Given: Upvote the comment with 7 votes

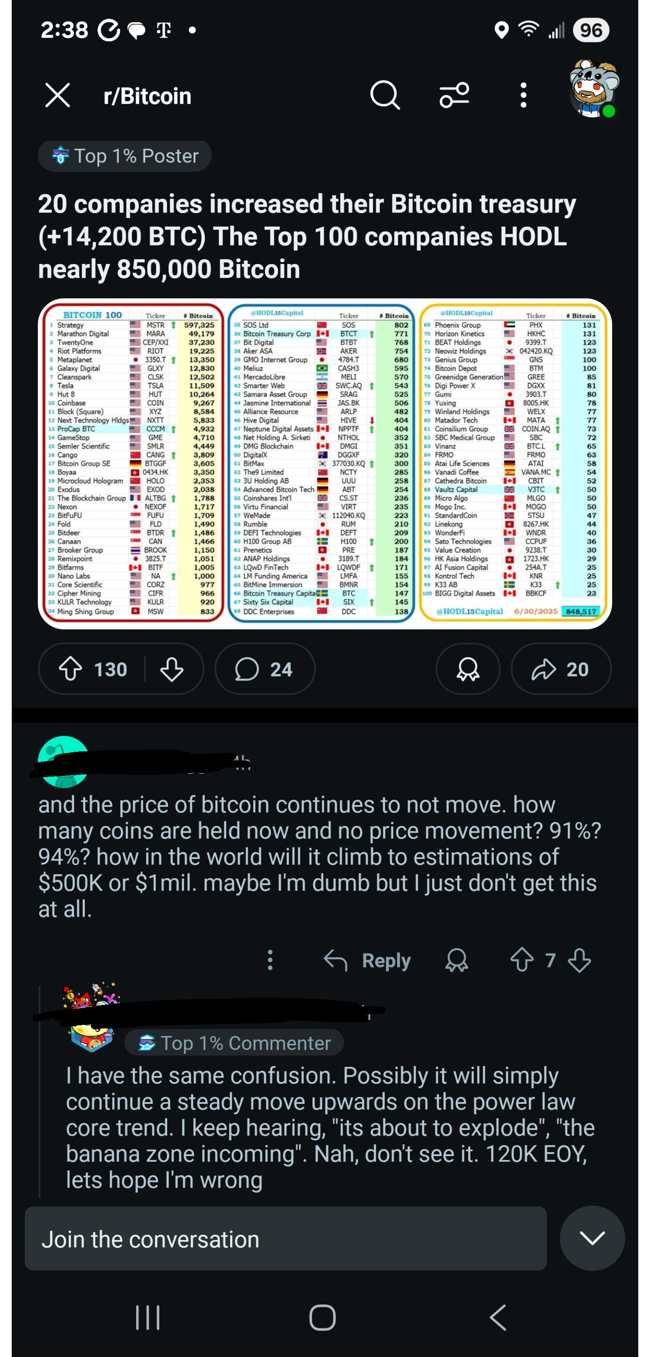Looking at the screenshot, I should pyautogui.click(x=522, y=960).
